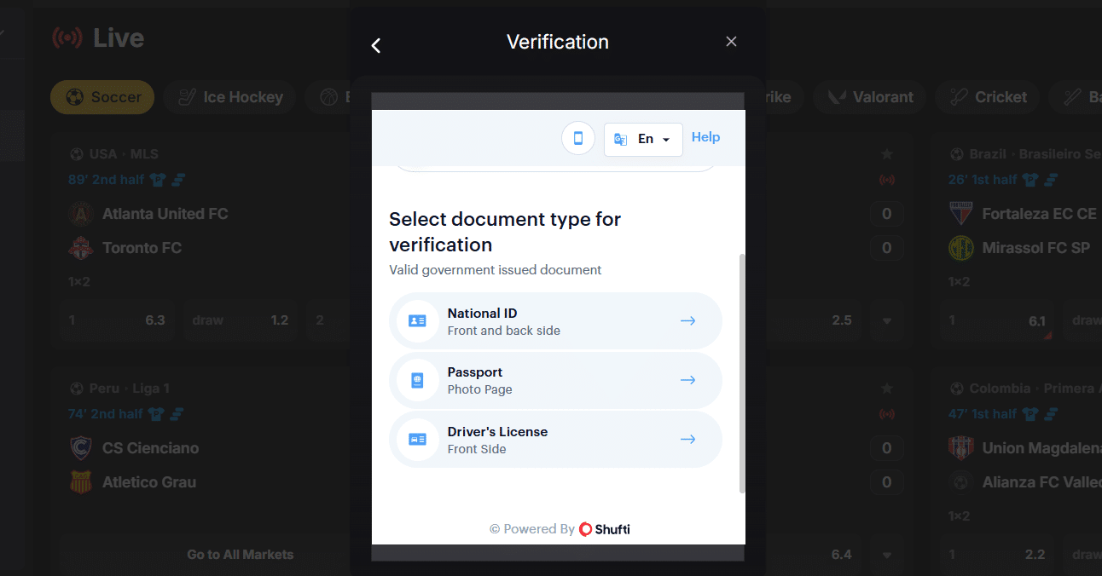
Task: Open the En language dropdown
Action: (x=643, y=138)
